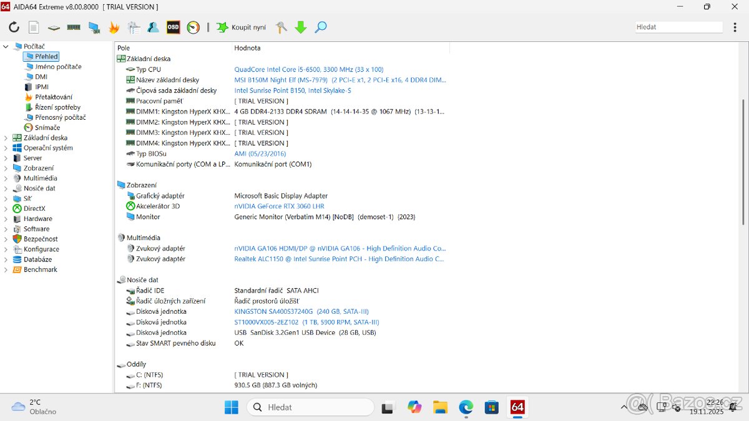Launch the flame stability test icon
This screenshot has height=421, width=749.
[114, 27]
